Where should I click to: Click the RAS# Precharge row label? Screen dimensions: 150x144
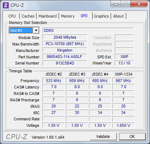coord(24,100)
